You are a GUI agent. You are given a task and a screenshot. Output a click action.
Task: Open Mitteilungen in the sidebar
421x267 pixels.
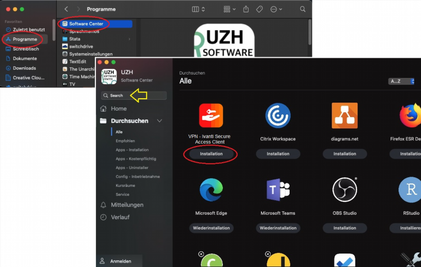[x=127, y=205]
